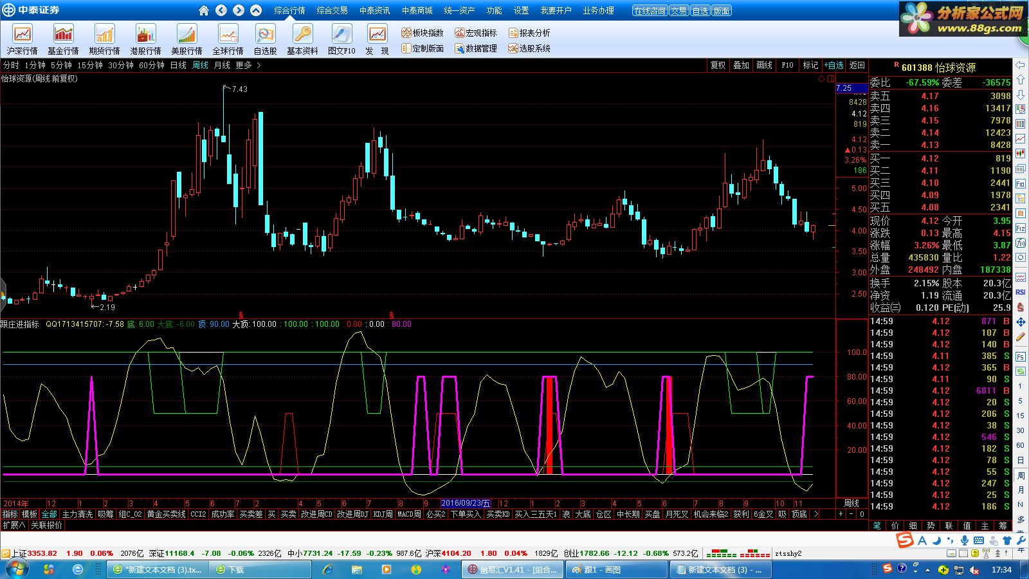This screenshot has height=579, width=1029.
Task: Select 周线 weekly period
Action: click(x=200, y=65)
